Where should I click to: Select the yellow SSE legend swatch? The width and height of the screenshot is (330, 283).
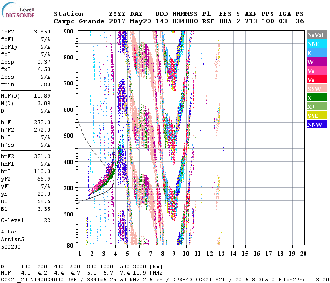316,116
